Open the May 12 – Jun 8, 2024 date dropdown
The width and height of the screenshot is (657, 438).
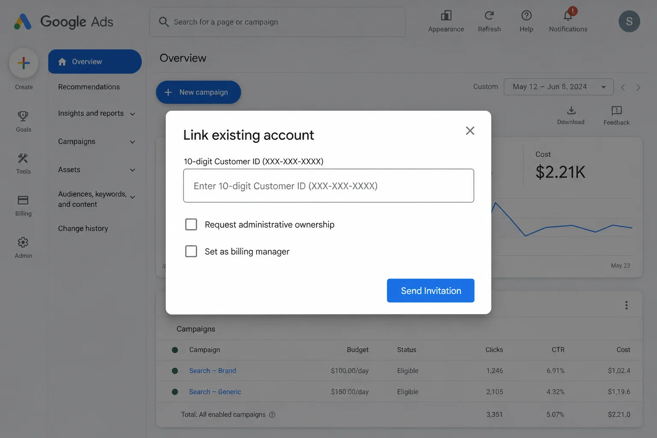coord(559,87)
